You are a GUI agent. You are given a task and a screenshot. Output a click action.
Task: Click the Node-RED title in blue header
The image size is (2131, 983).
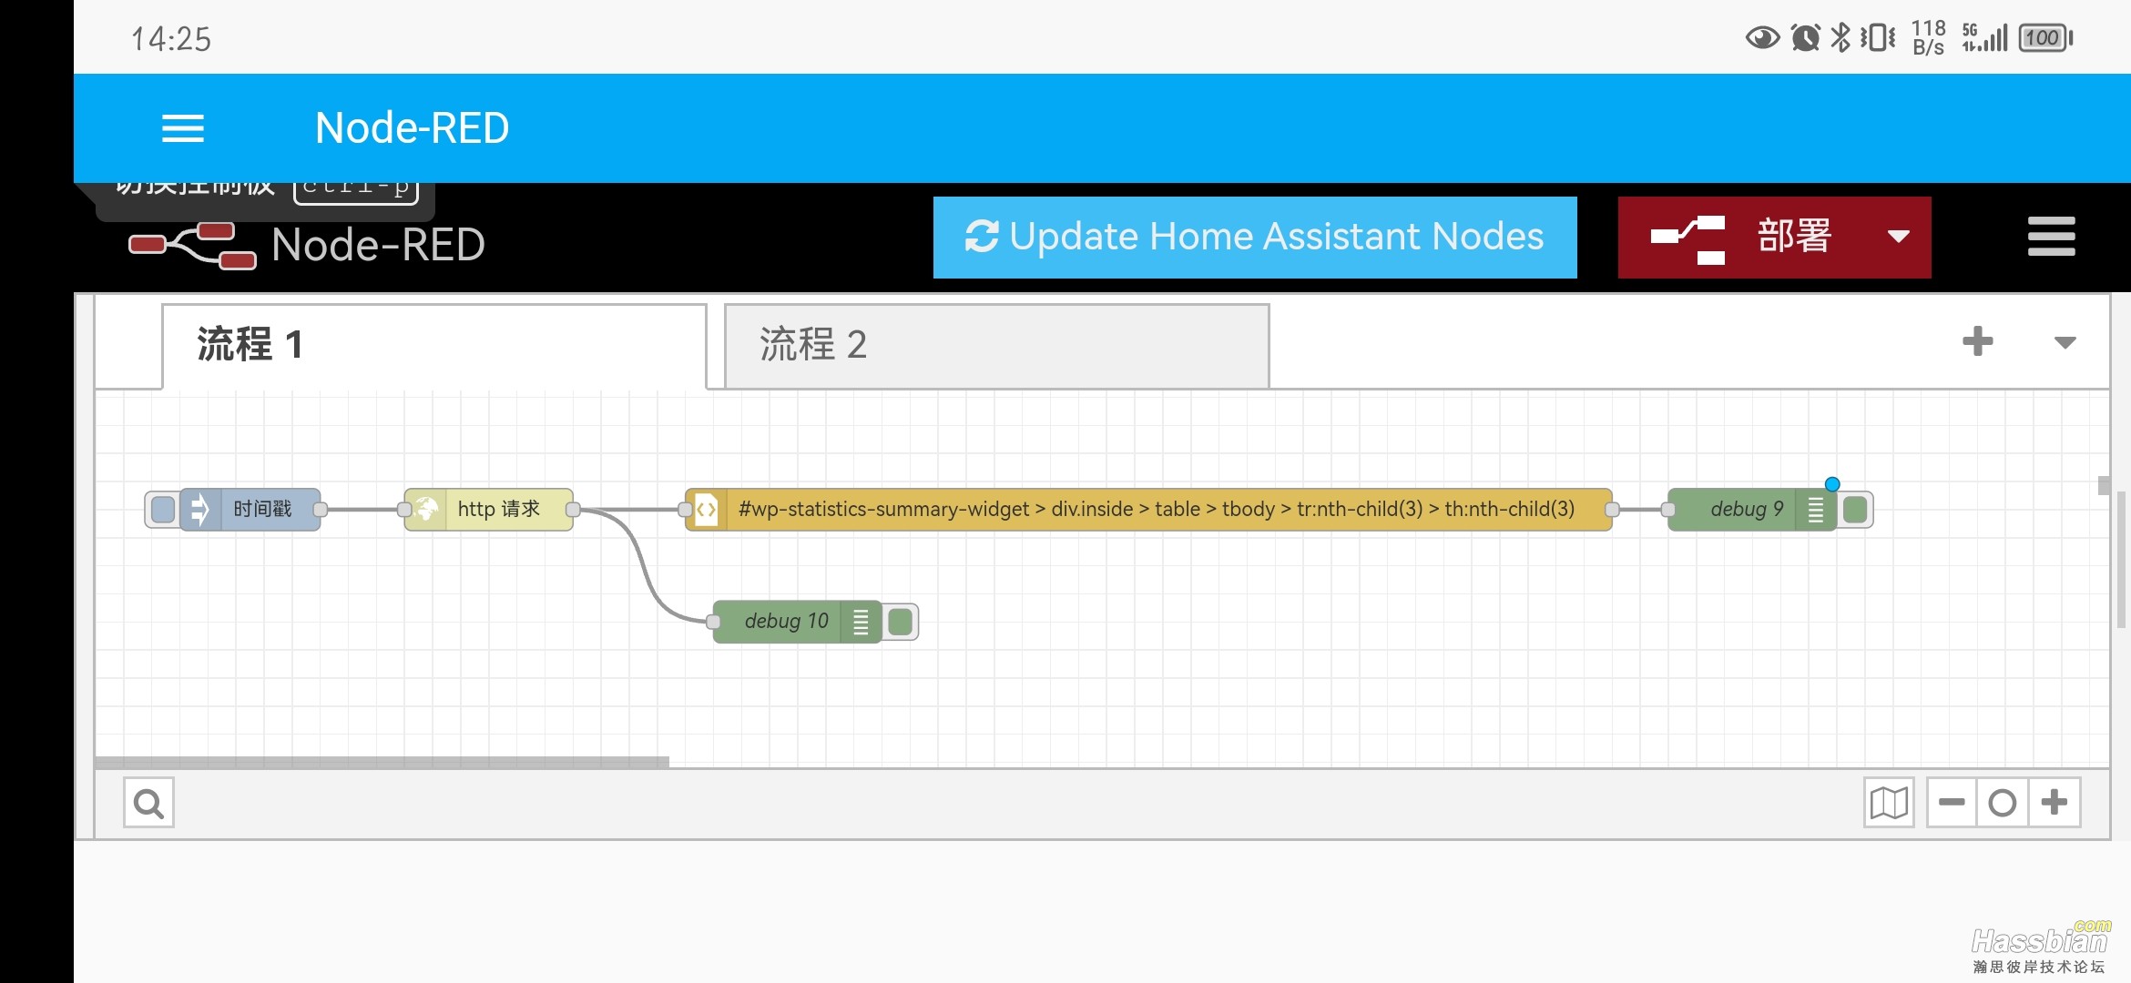click(x=412, y=128)
